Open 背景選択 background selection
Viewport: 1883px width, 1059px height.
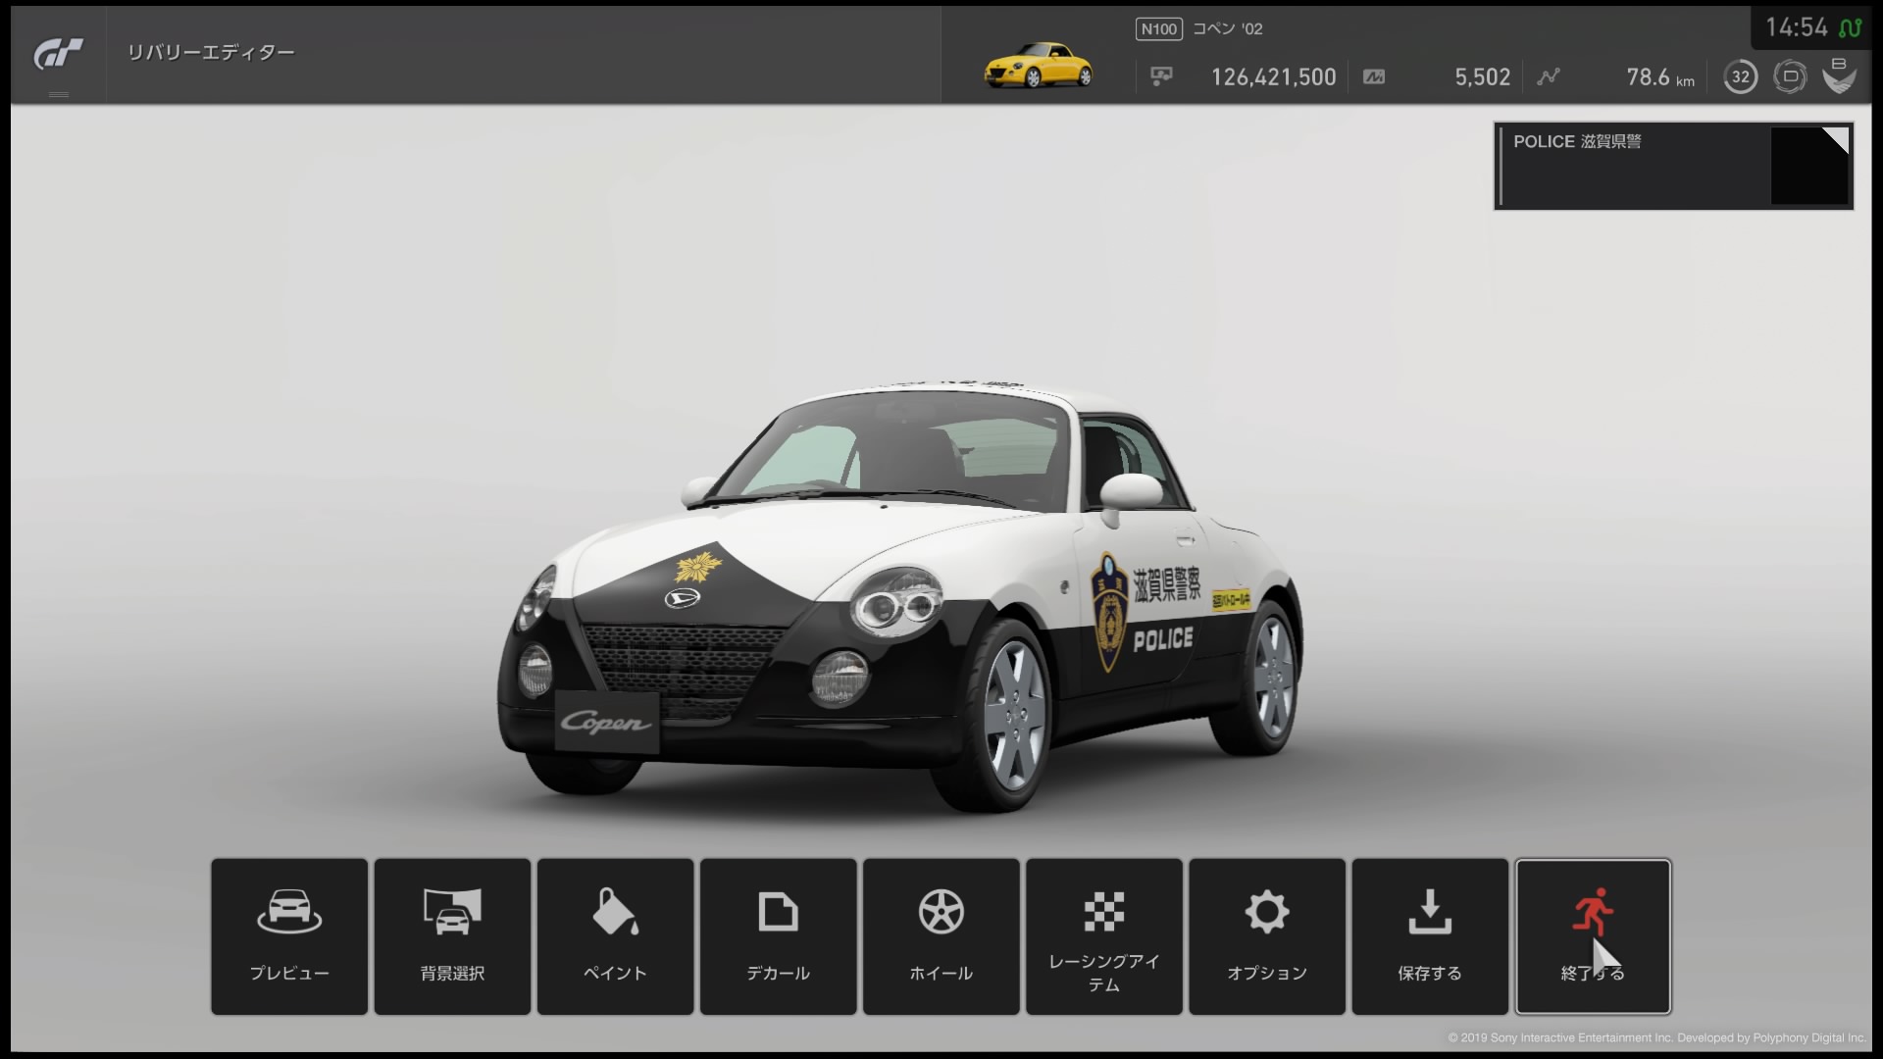(x=452, y=936)
